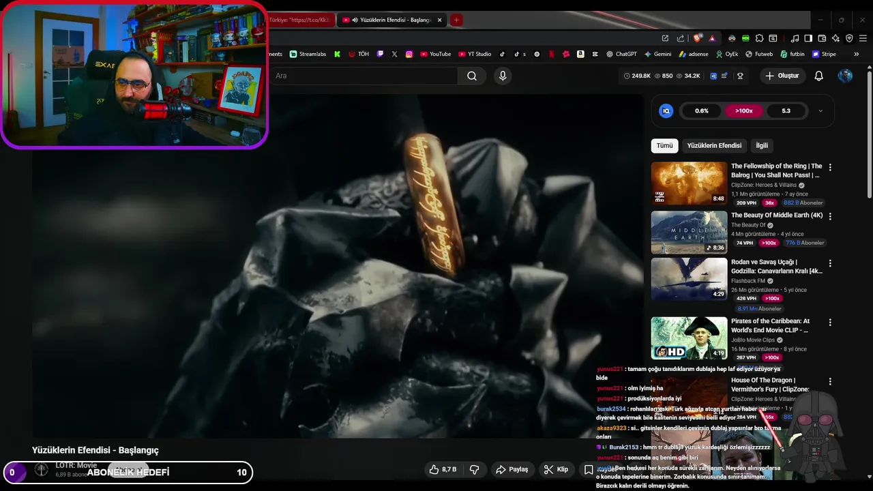The image size is (873, 491).
Task: Open the ChatGPT bookmark
Action: point(621,54)
